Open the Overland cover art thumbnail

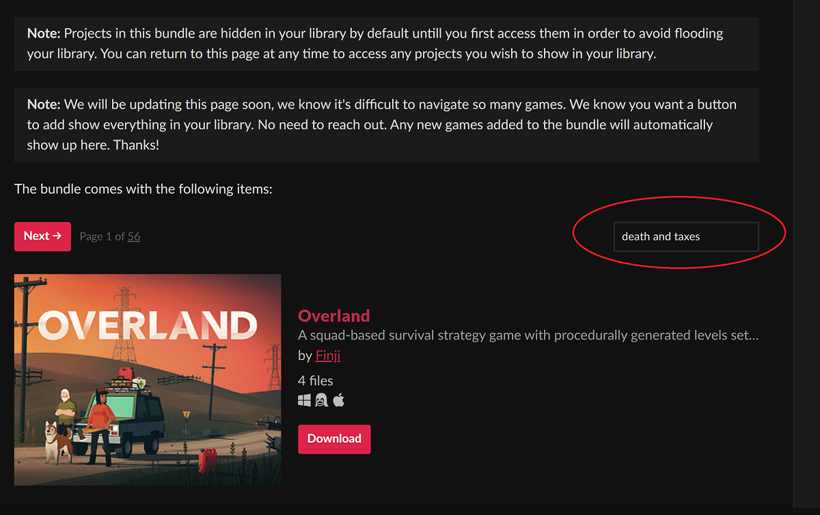(148, 380)
